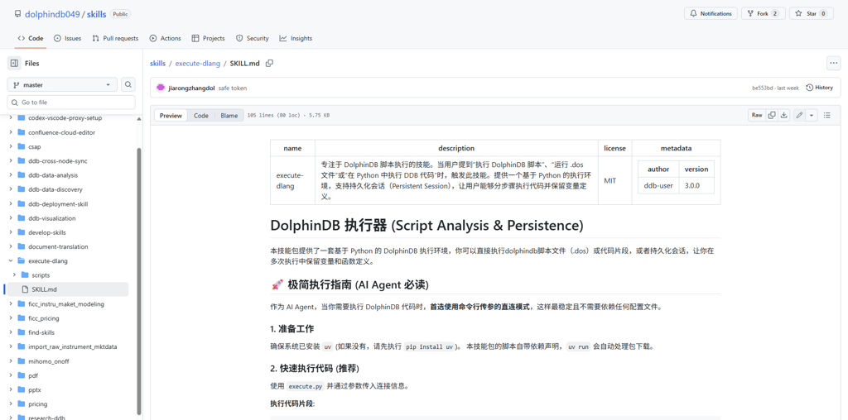The height and width of the screenshot is (420, 848).
Task: Open the Code tab
Action: point(31,38)
